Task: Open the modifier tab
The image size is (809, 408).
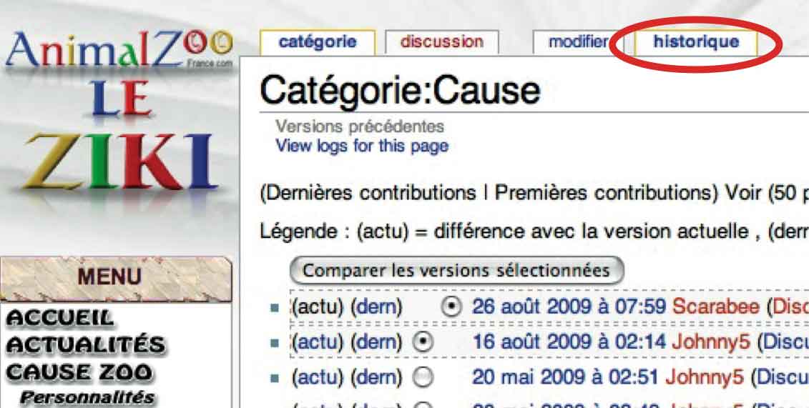Action: tap(577, 42)
